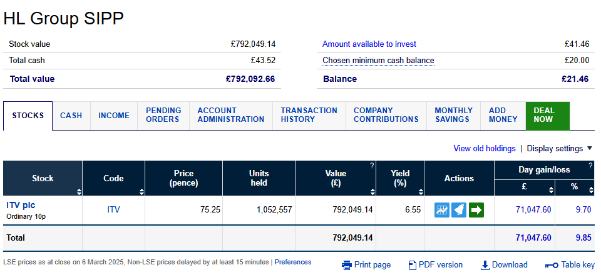Open the Preferences link
The height and width of the screenshot is (280, 601).
293,262
